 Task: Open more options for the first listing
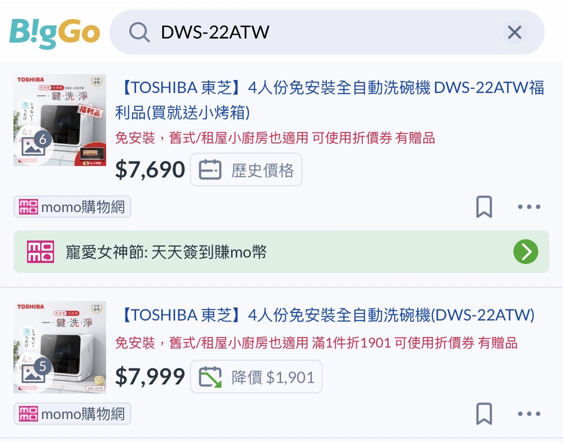pos(529,206)
